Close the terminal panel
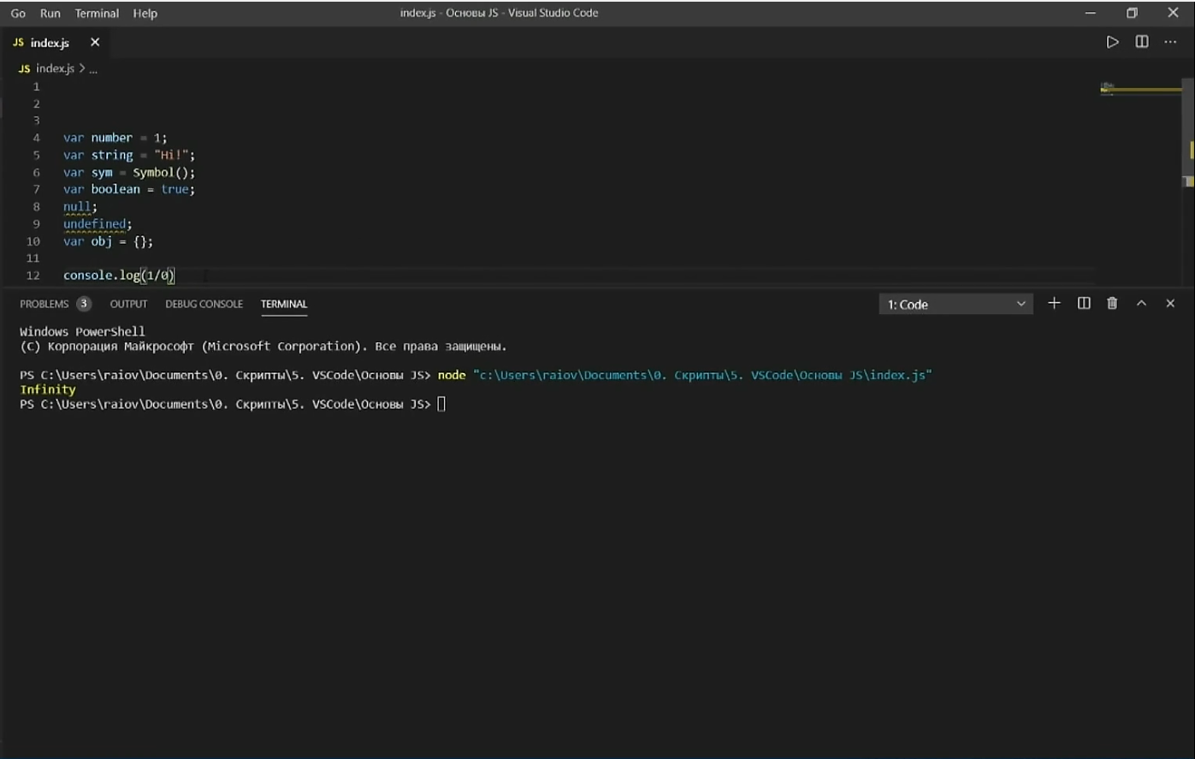 pyautogui.click(x=1170, y=304)
